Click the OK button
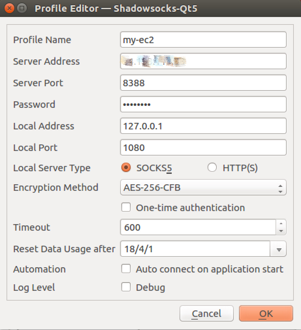This screenshot has height=330, width=301. [x=266, y=313]
